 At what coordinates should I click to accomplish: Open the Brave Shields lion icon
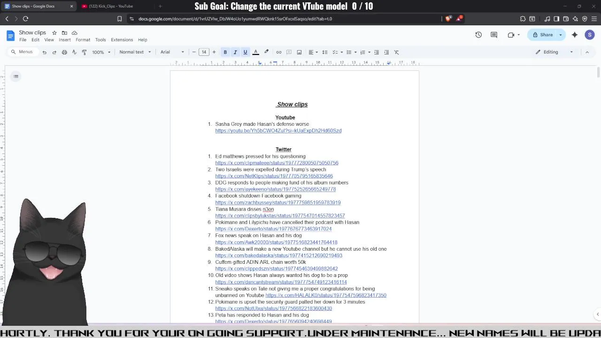point(448,19)
